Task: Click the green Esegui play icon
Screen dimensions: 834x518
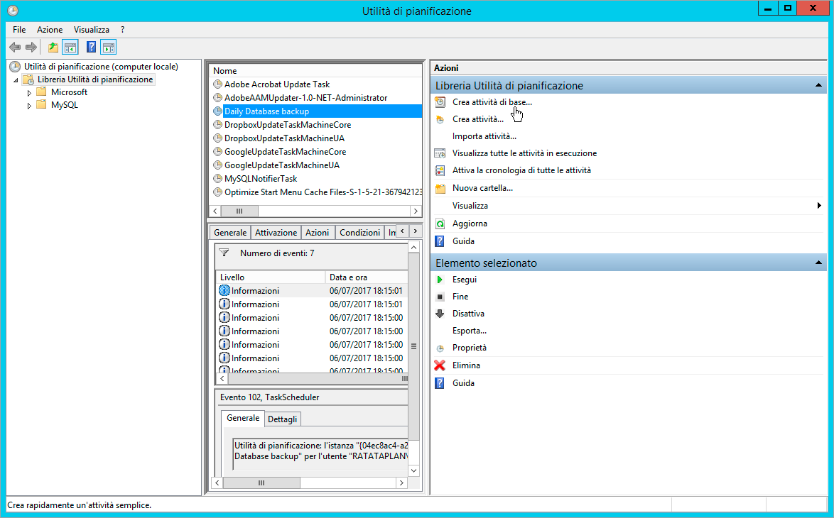Action: 440,280
